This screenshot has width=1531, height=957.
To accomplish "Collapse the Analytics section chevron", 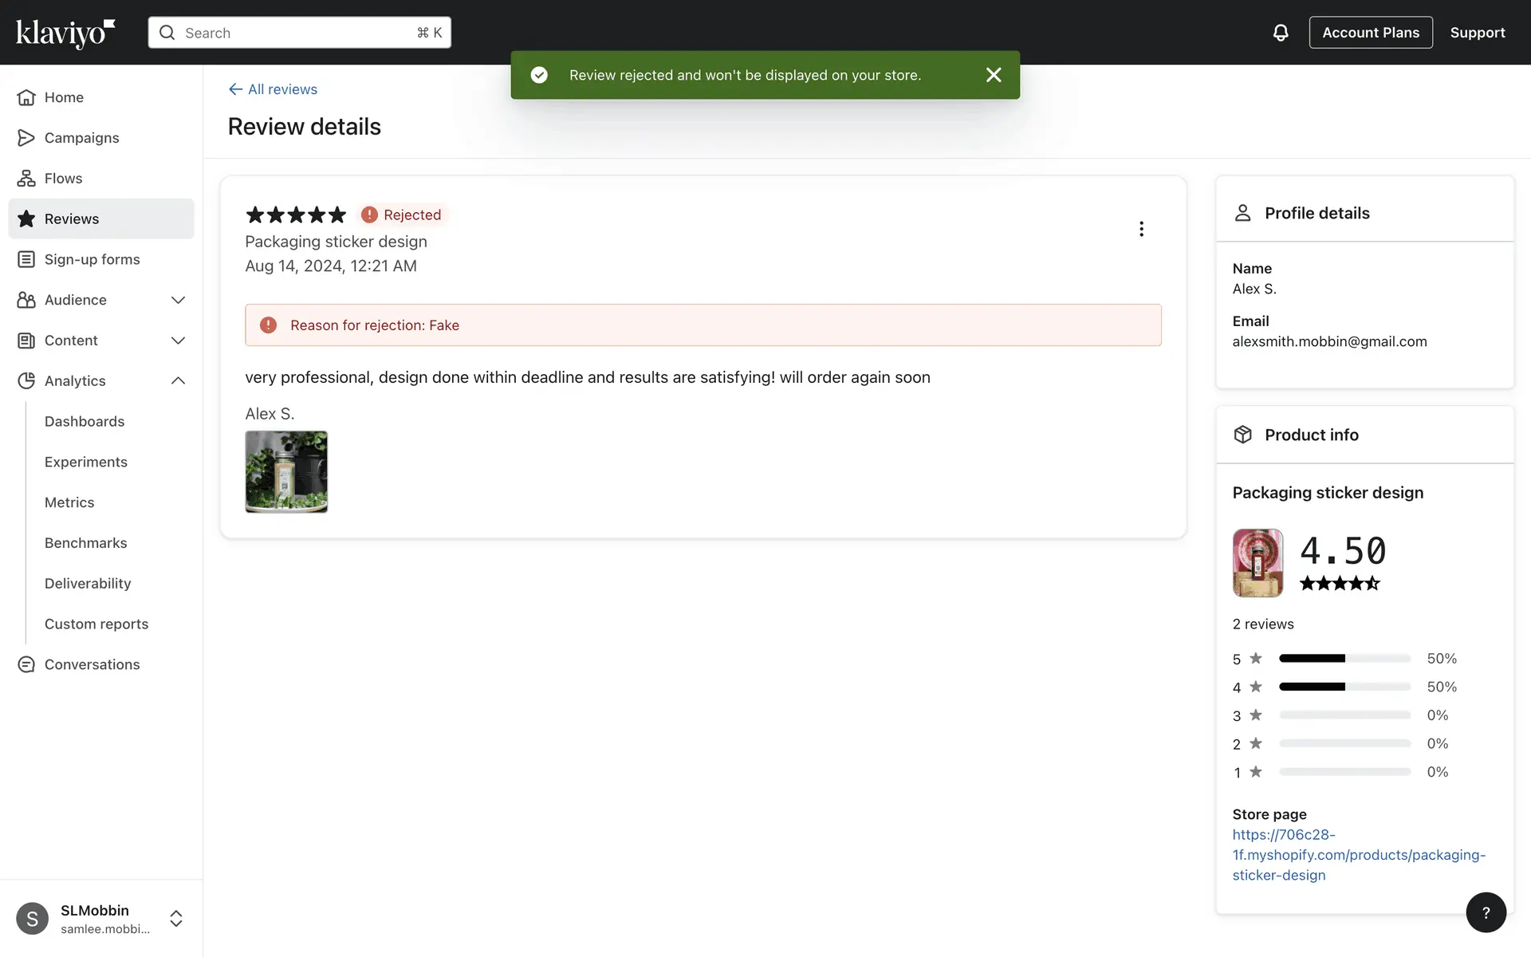I will (x=178, y=381).
